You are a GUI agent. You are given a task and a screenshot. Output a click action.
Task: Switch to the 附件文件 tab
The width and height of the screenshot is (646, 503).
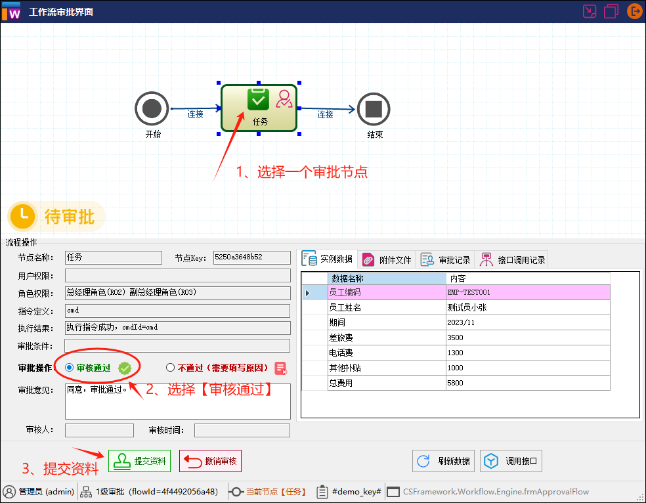pos(387,260)
